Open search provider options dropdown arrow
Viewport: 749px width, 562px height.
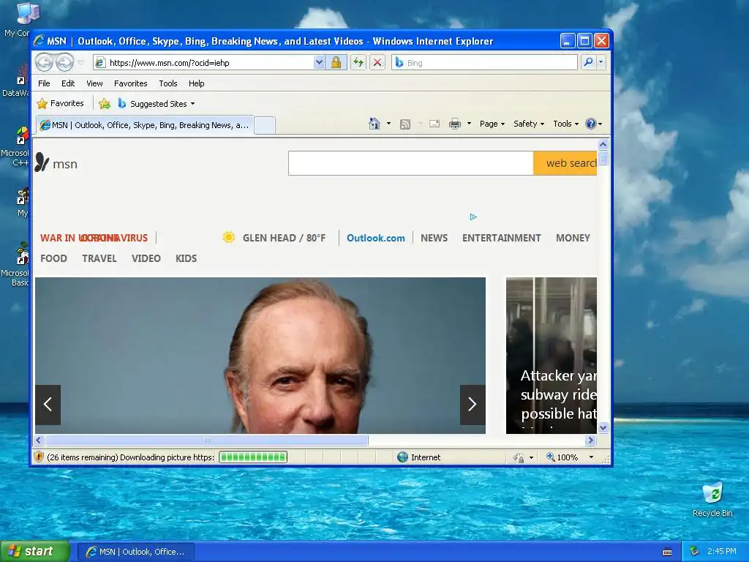[x=601, y=62]
